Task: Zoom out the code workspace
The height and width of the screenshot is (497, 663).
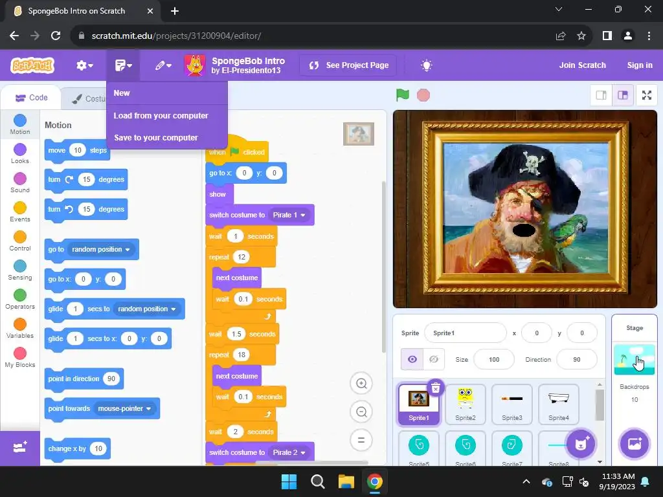Action: (x=361, y=412)
